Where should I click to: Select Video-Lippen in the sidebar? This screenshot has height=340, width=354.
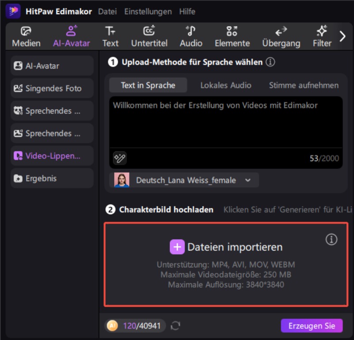(52, 156)
